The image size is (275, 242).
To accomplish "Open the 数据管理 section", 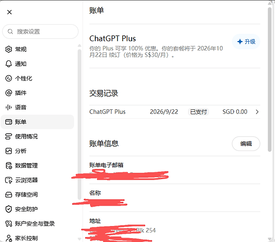I will point(37,166).
